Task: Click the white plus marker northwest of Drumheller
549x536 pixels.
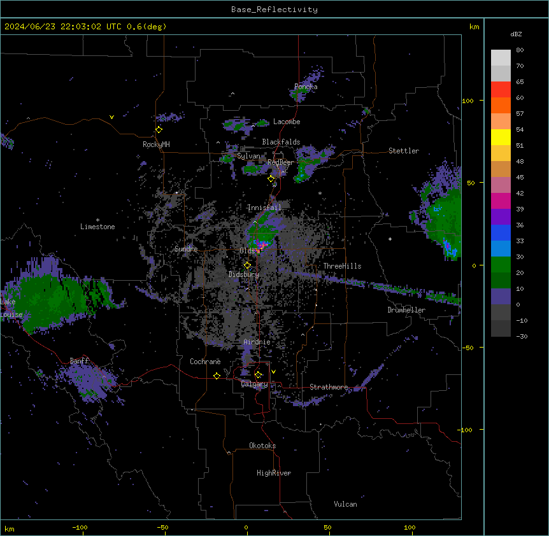Action: 390,239
